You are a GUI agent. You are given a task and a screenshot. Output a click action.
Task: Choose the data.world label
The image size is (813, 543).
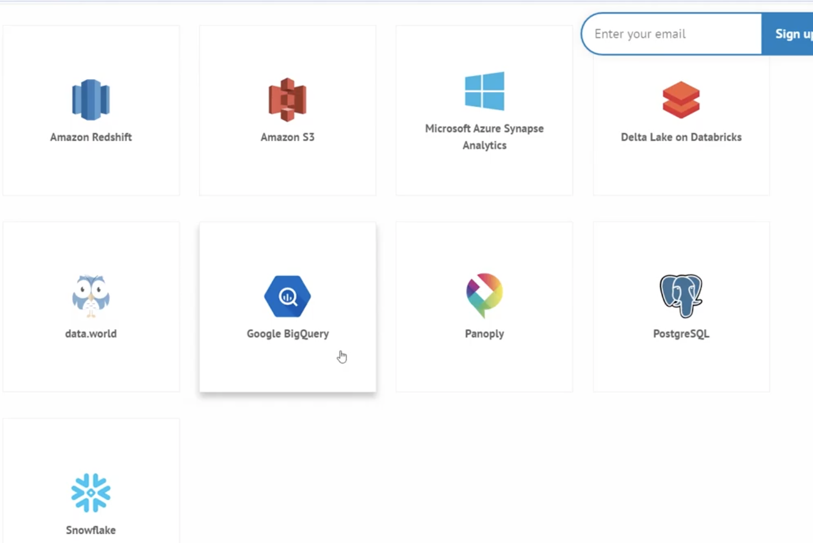[91, 333]
